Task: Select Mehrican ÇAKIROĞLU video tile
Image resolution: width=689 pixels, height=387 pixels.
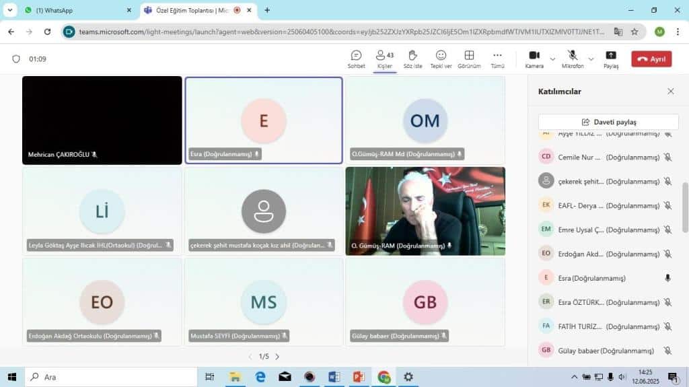Action: coord(102,120)
